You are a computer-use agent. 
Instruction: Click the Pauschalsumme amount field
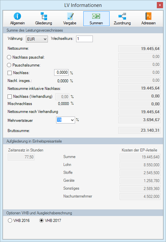pos(139,65)
